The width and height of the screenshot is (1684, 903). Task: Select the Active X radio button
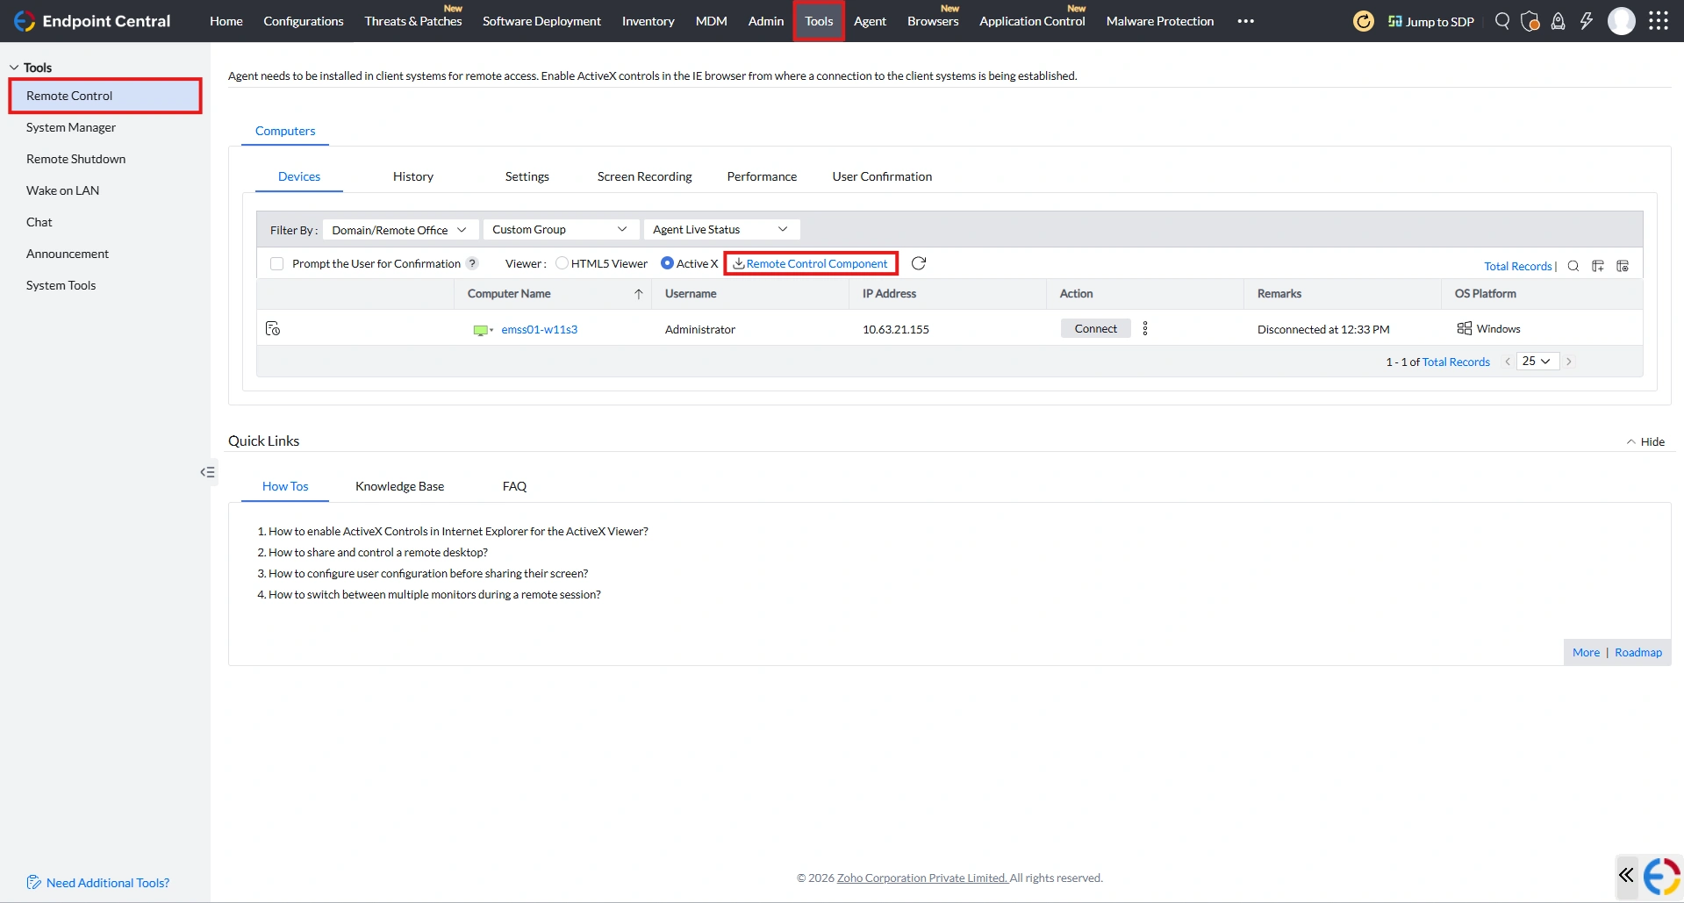(x=667, y=263)
